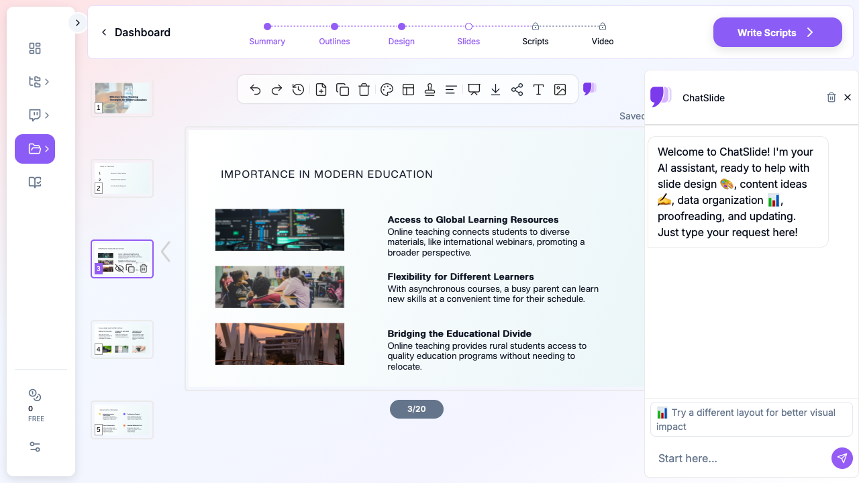Switch to the Summary step

[267, 34]
